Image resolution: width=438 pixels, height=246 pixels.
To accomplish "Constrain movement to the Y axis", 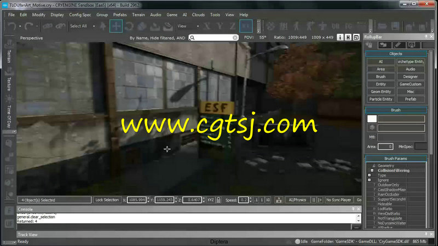I will click(x=220, y=26).
